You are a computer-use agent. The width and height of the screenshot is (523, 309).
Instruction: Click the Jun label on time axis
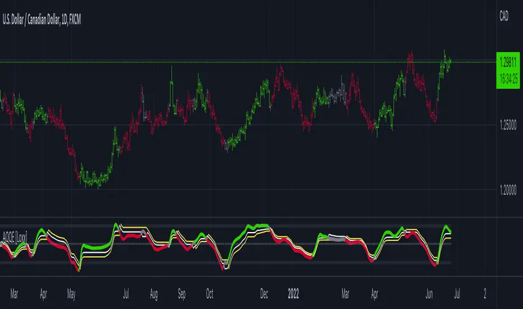pyautogui.click(x=429, y=294)
